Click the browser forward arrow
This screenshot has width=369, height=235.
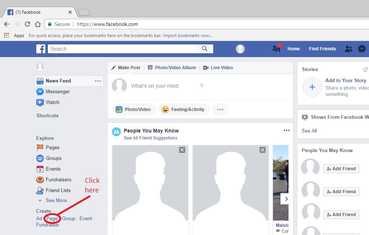point(17,24)
